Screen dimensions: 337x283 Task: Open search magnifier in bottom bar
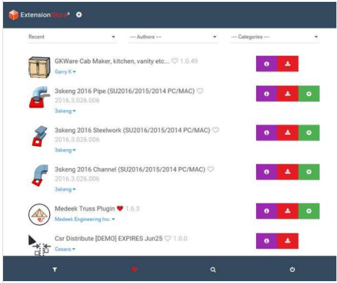coord(213,269)
